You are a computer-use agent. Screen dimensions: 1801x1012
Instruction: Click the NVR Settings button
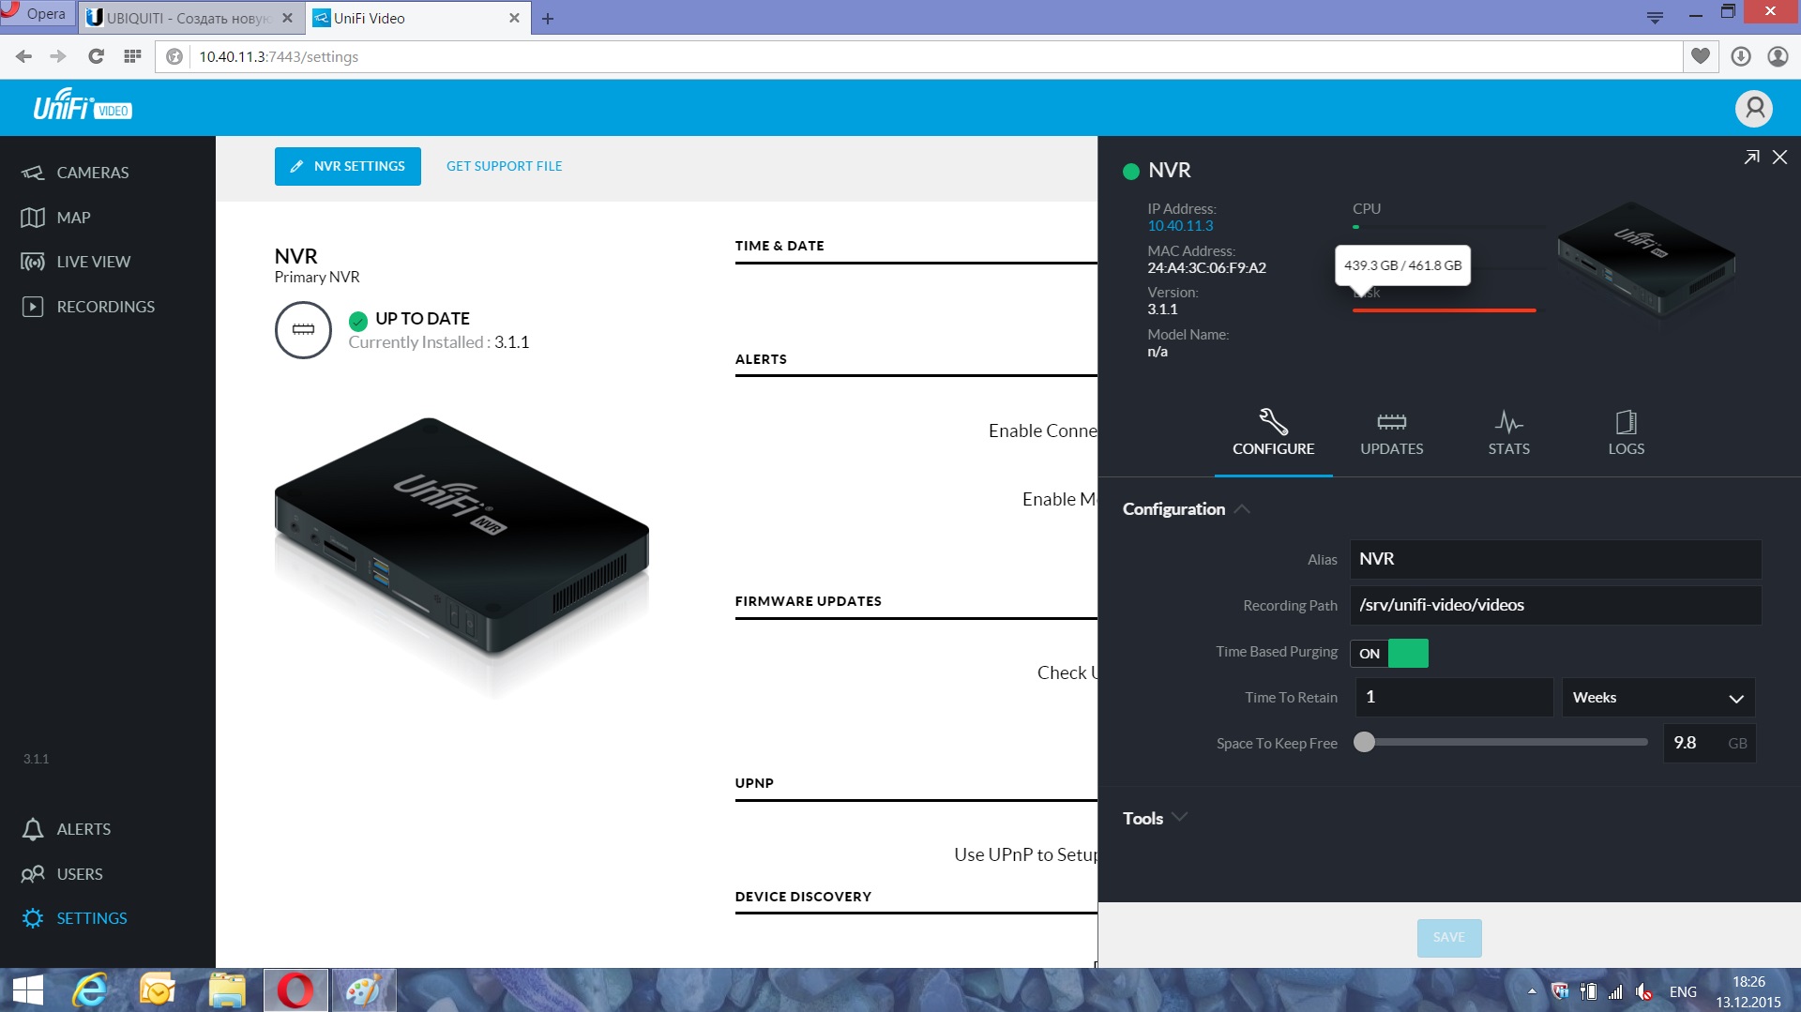[x=347, y=166]
